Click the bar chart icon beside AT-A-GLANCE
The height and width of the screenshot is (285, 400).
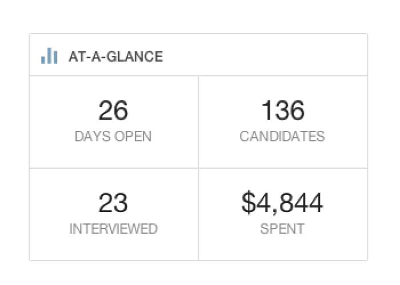(x=49, y=56)
